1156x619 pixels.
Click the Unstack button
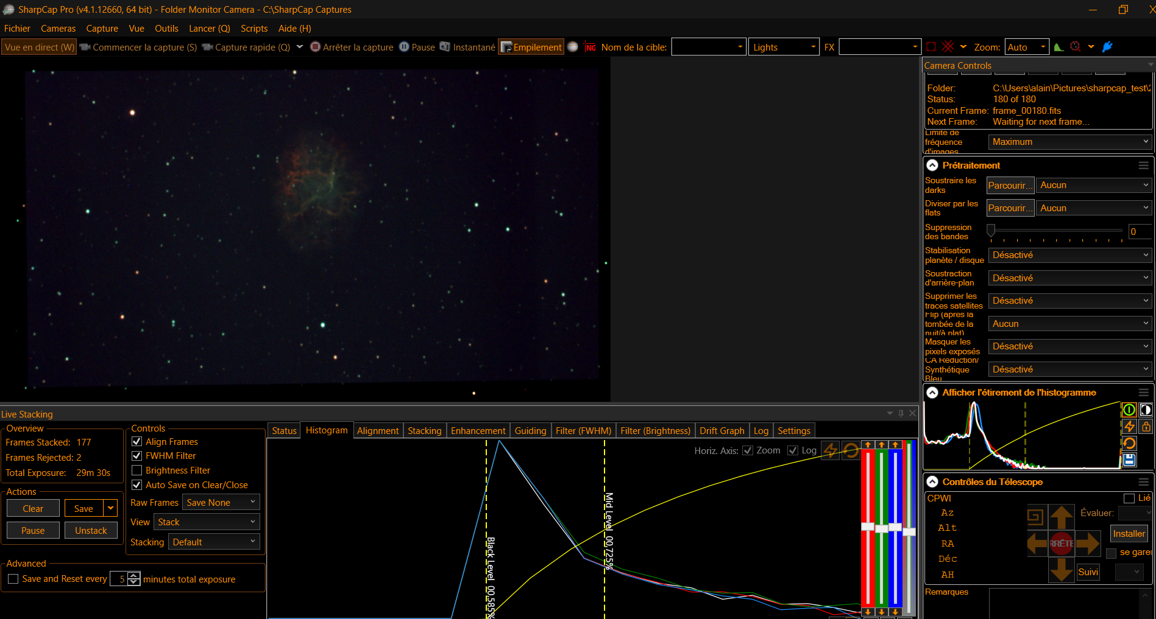91,530
